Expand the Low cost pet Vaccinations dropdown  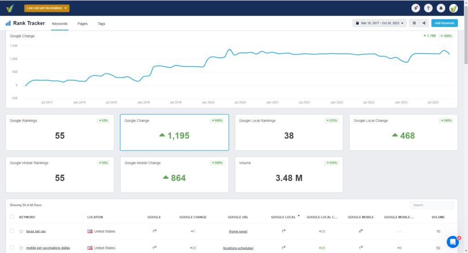pyautogui.click(x=47, y=8)
